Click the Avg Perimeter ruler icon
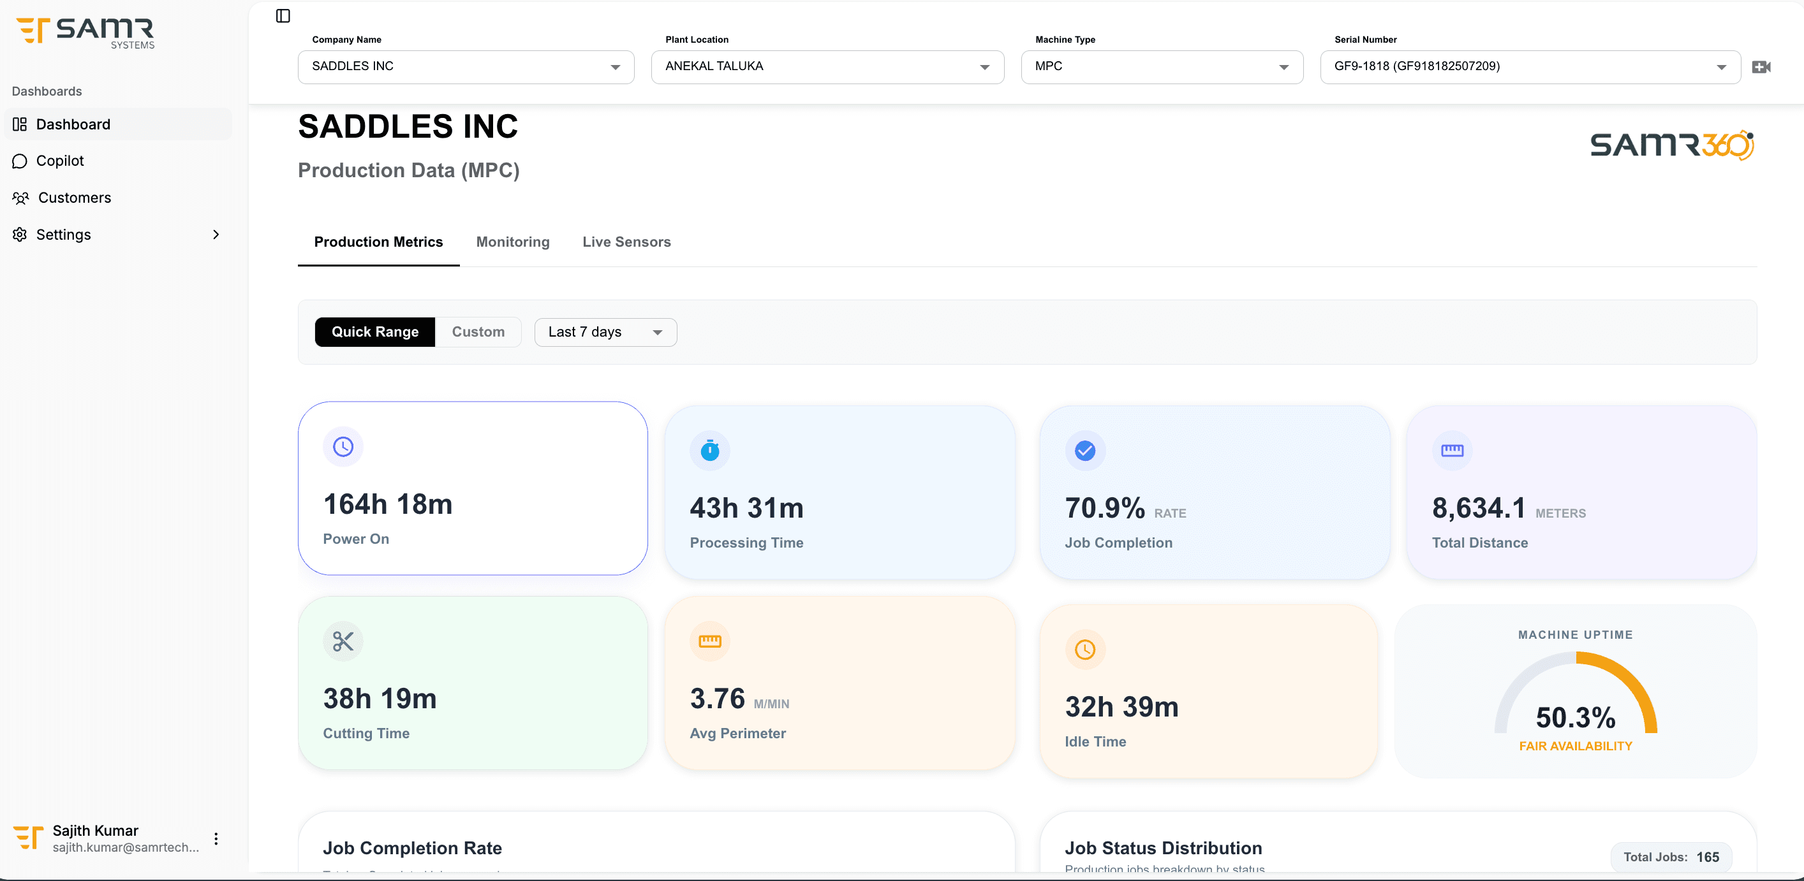Viewport: 1804px width, 881px height. (x=710, y=641)
